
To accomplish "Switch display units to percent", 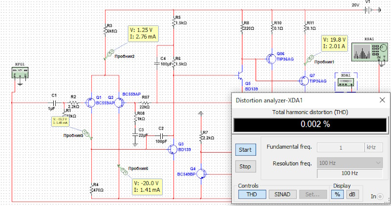I will (338, 194).
